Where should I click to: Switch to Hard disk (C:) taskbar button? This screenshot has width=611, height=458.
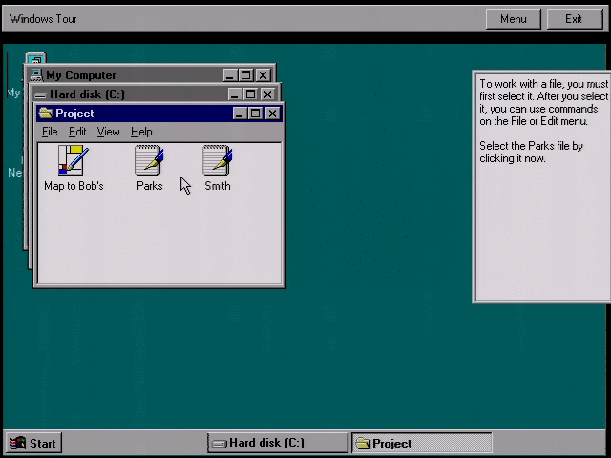[278, 443]
